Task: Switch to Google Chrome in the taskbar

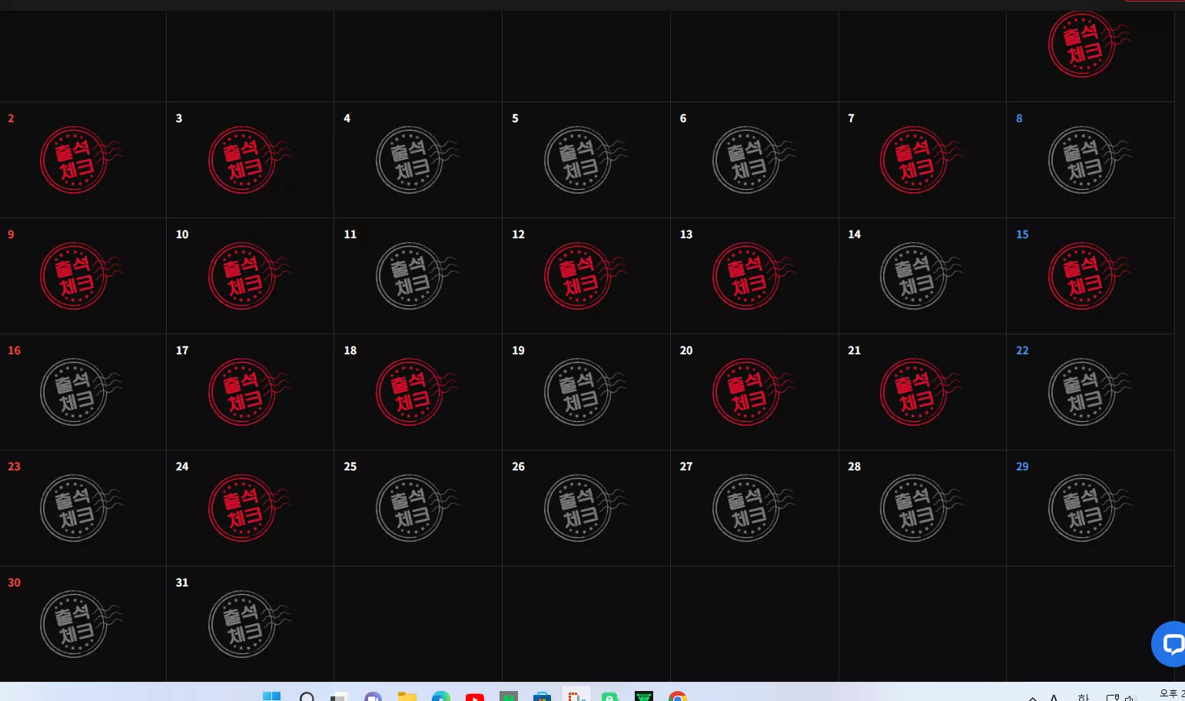Action: coord(678,696)
